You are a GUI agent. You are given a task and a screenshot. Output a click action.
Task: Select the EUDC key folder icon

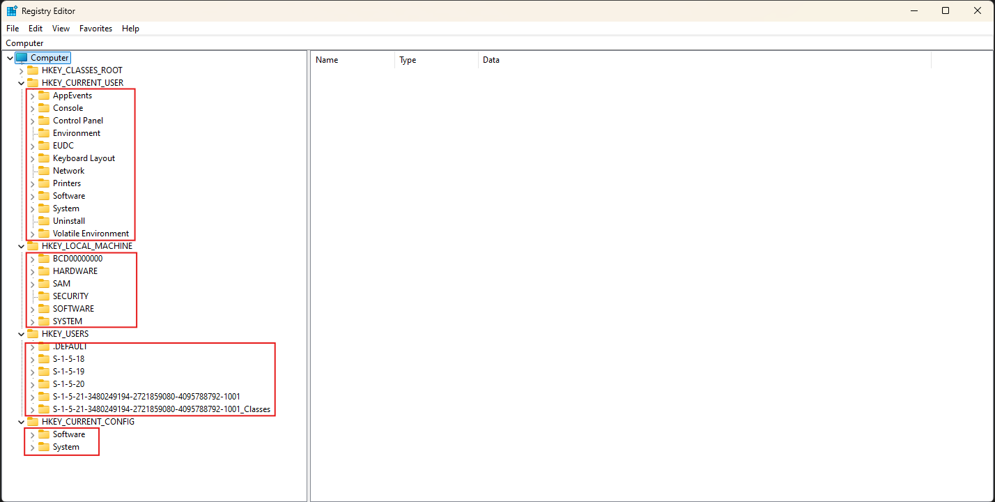tap(44, 146)
